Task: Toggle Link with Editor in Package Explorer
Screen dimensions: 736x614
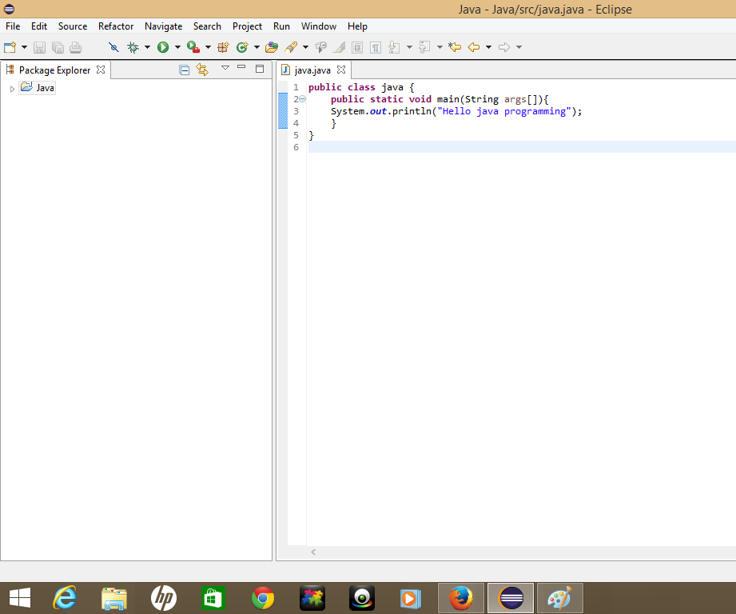Action: pyautogui.click(x=202, y=70)
